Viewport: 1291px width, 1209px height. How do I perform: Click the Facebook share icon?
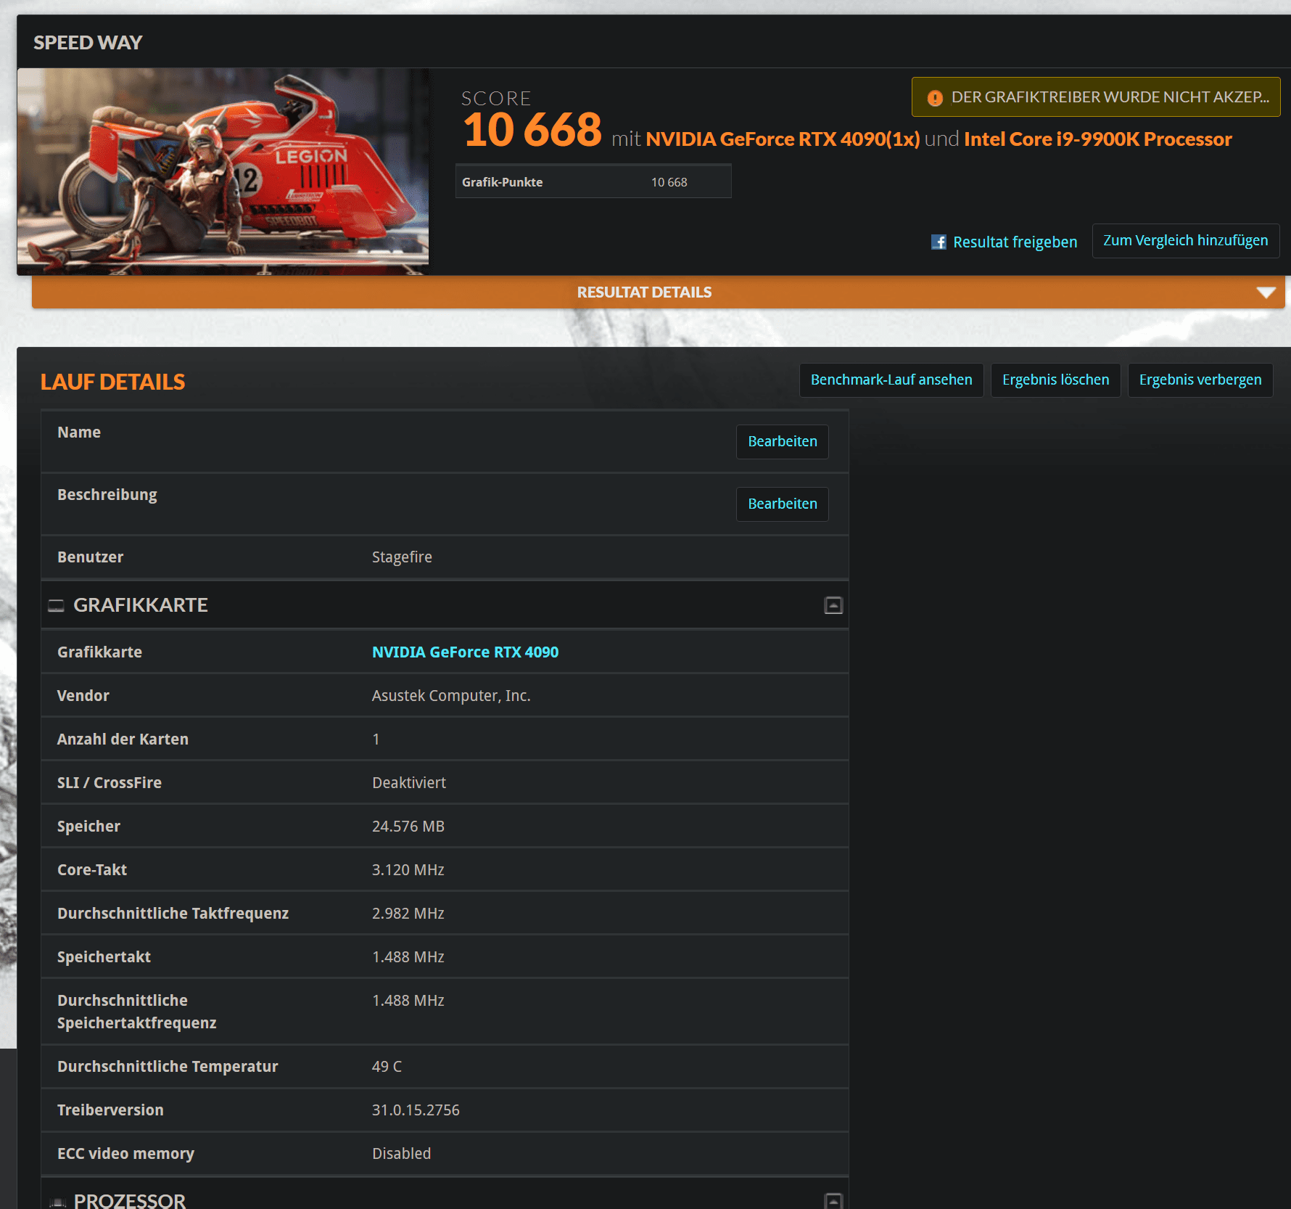click(x=939, y=242)
